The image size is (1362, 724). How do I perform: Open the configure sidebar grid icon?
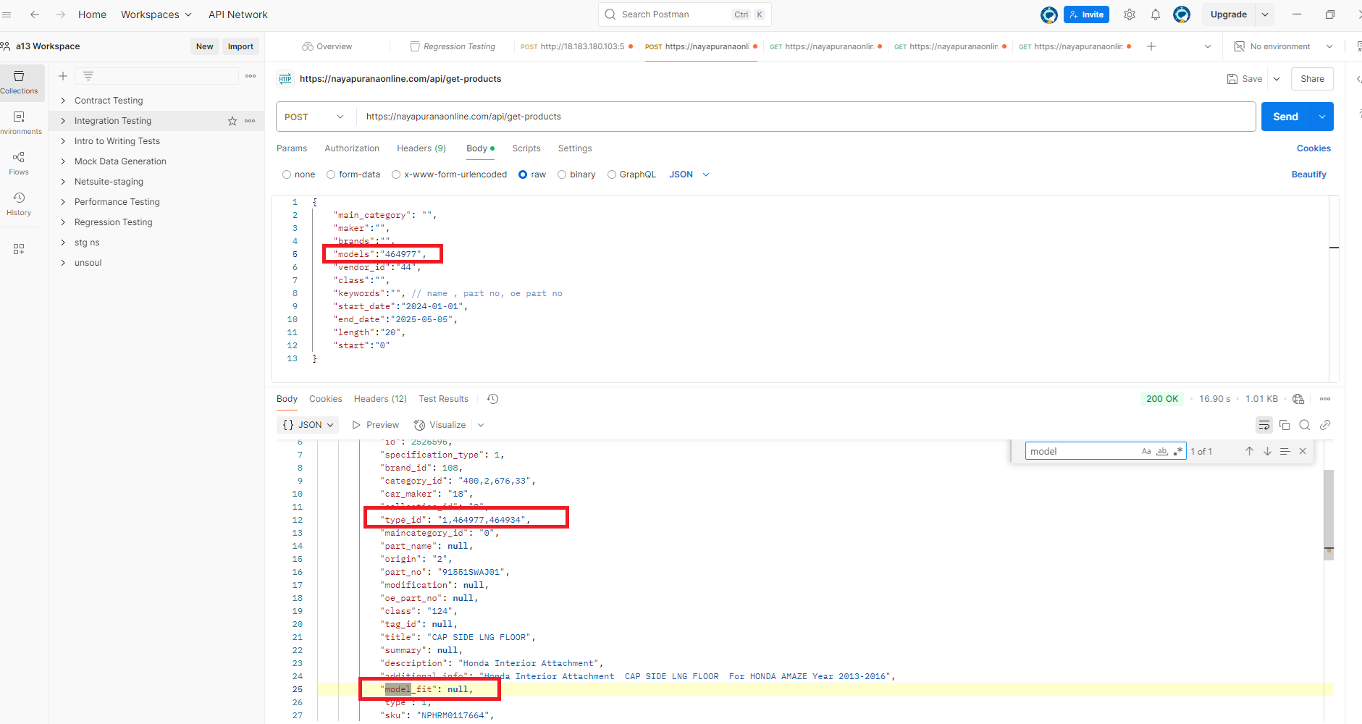click(19, 249)
